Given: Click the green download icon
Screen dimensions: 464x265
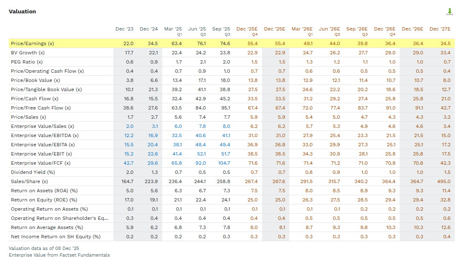Looking at the screenshot, I should coord(450,12).
